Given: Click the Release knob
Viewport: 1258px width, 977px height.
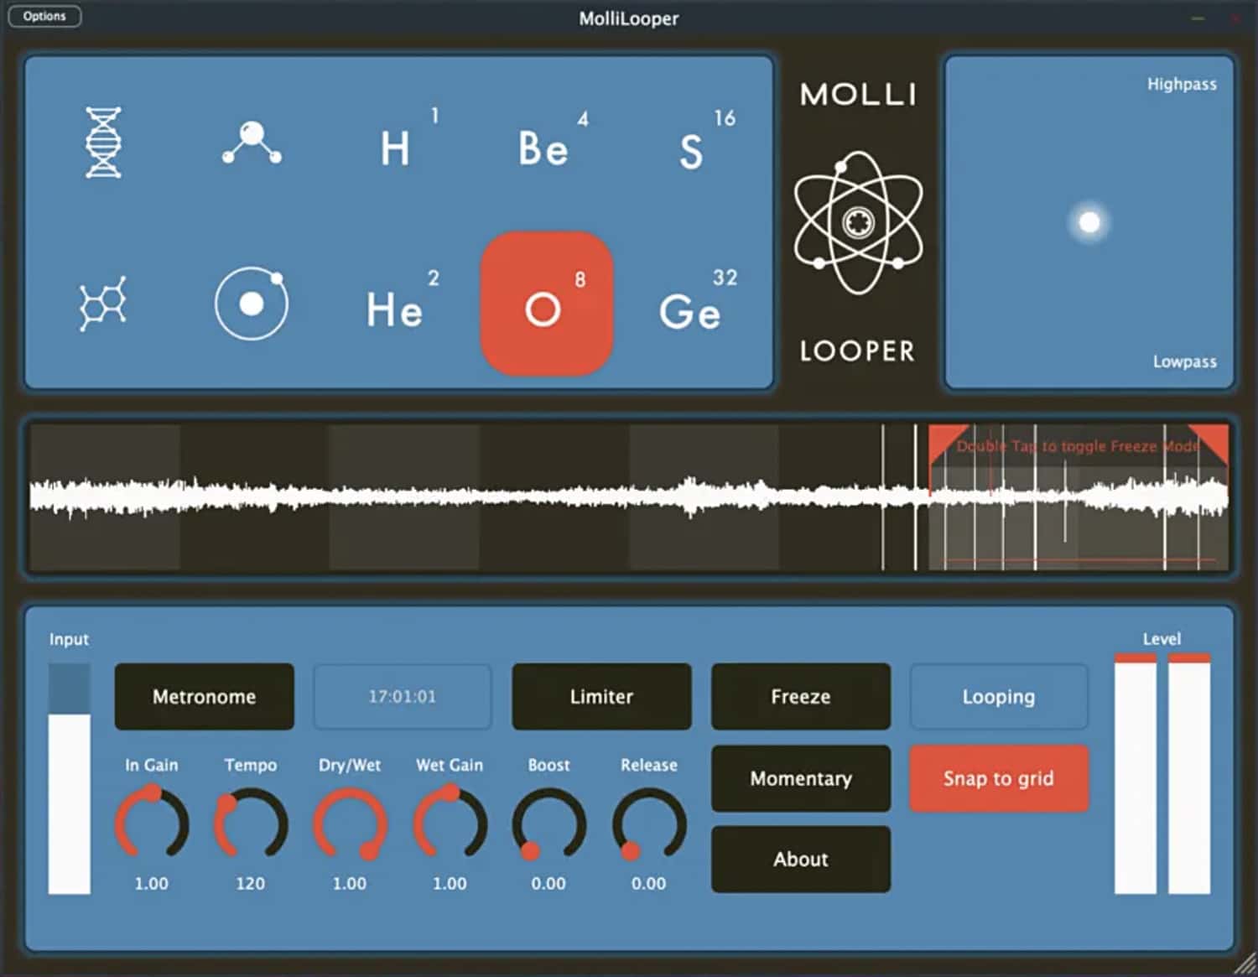Looking at the screenshot, I should (x=649, y=825).
